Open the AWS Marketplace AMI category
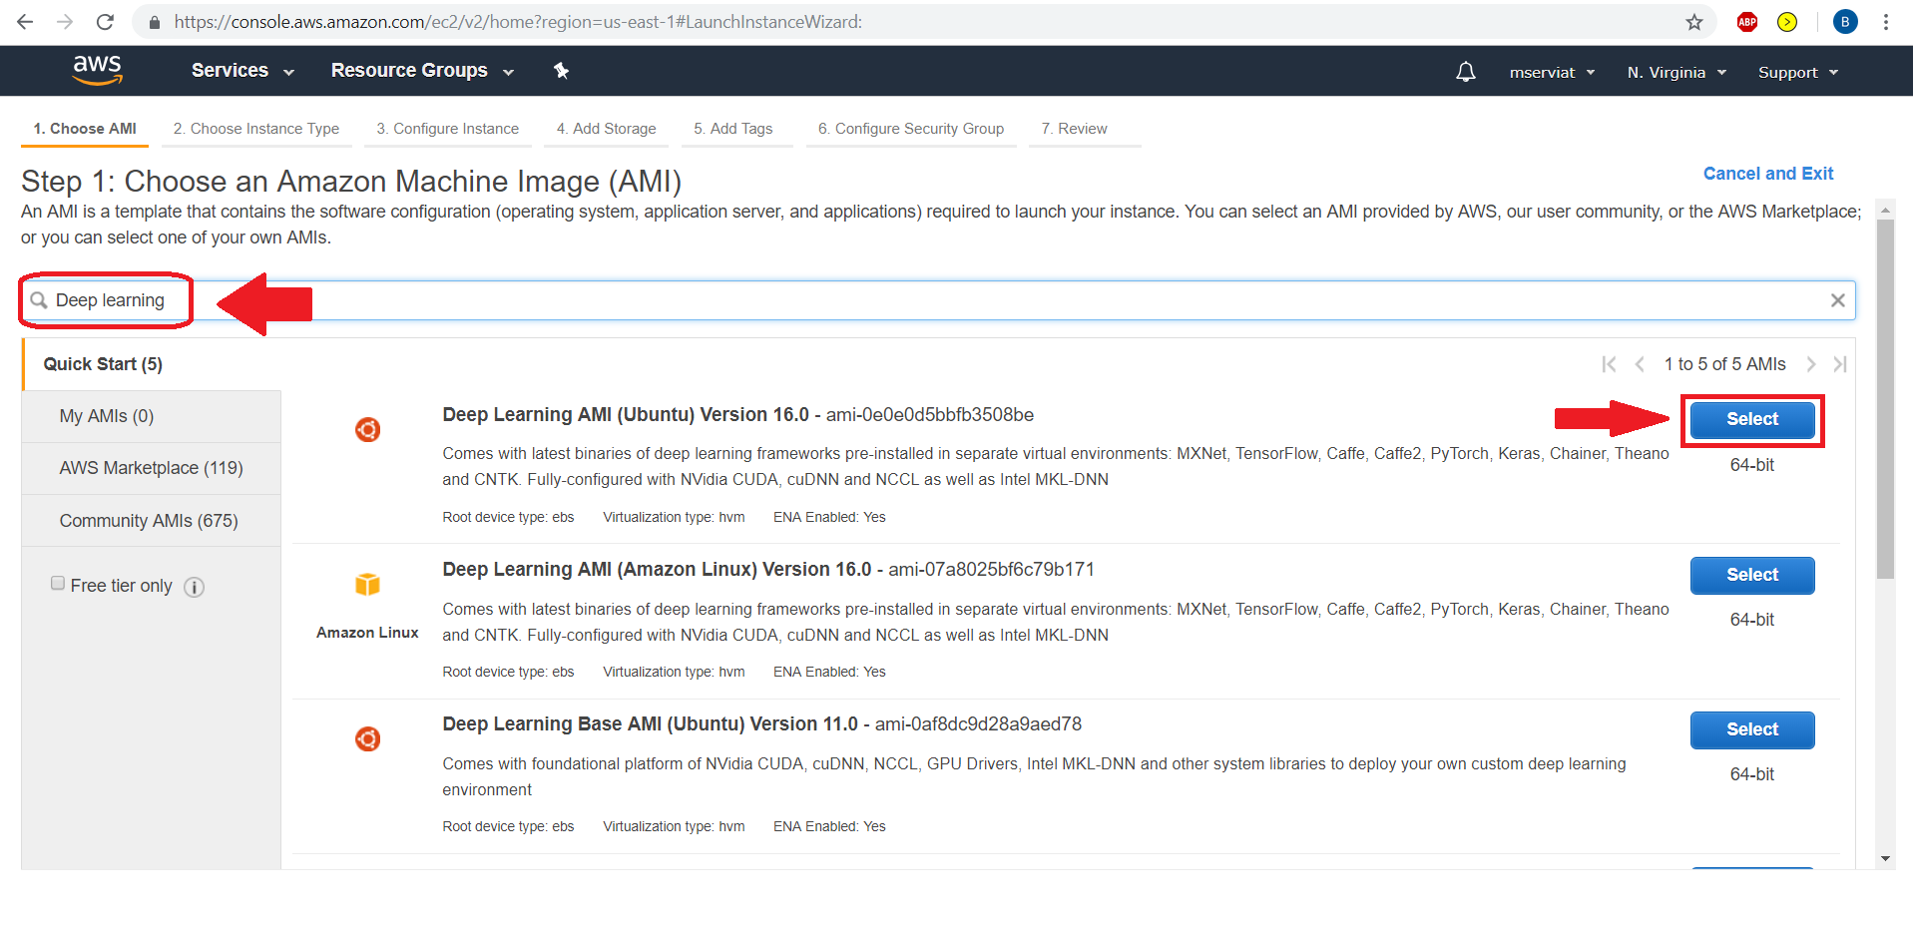This screenshot has width=1913, height=945. (x=151, y=468)
